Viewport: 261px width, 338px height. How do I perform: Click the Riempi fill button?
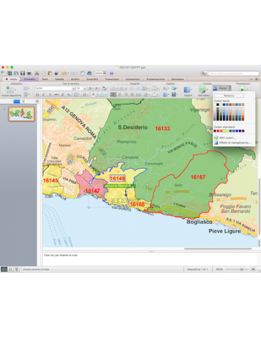221,88
